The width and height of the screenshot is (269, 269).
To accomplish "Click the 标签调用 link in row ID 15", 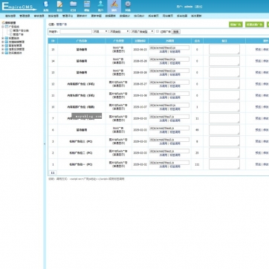I will click(175, 52).
